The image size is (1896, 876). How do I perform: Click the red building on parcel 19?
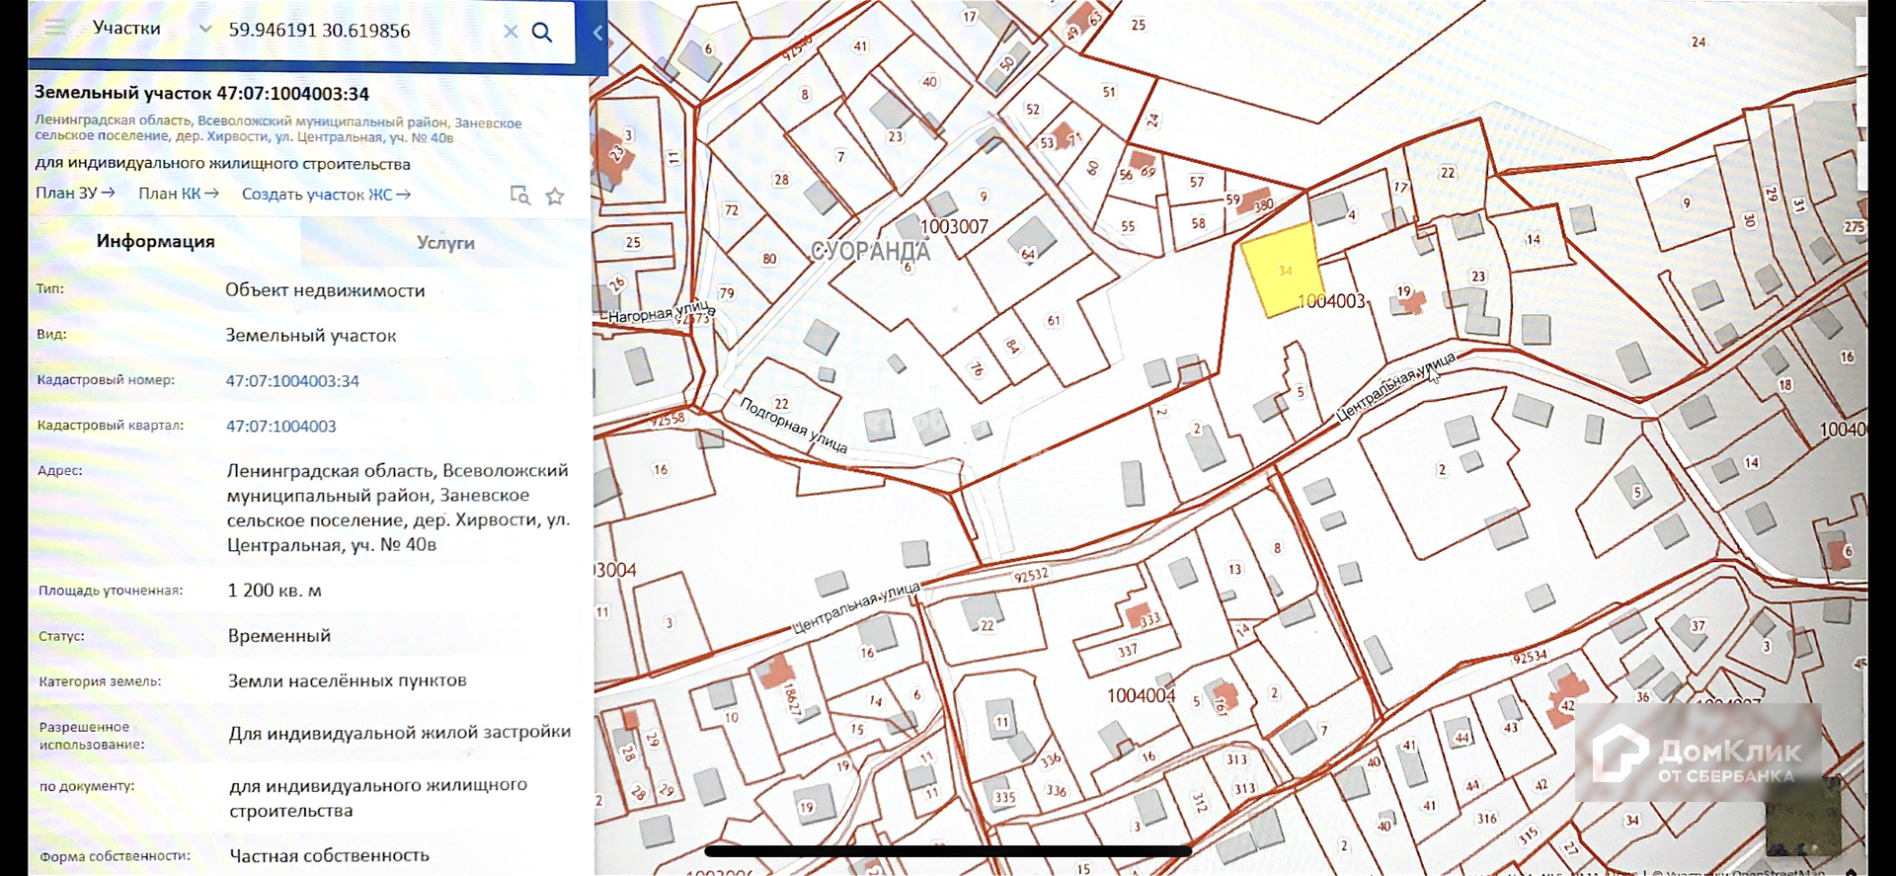(1412, 302)
